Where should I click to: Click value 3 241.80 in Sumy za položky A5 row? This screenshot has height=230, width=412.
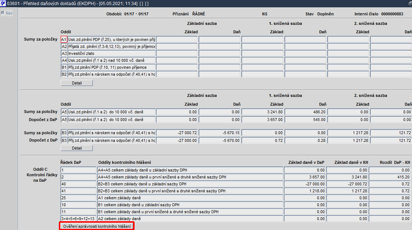(x=262, y=112)
